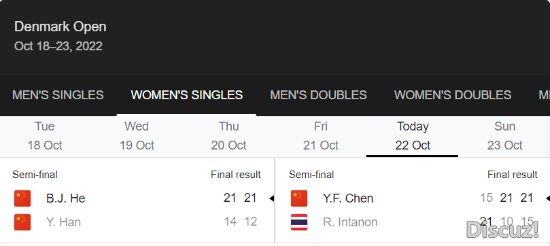
Task: Click Thailand flag next to R. Intanon
Action: (x=299, y=222)
